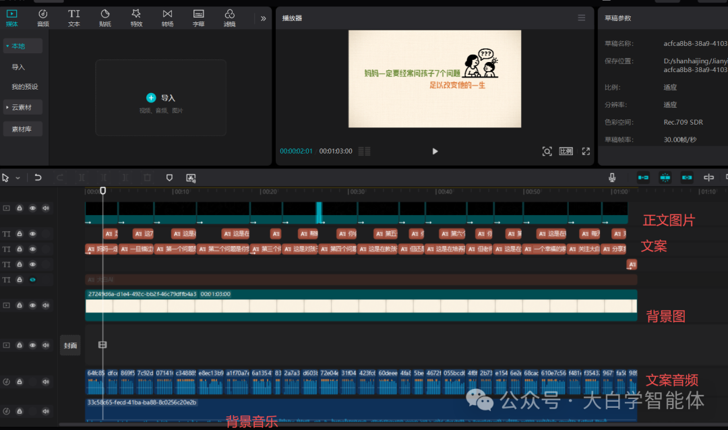Click the playhead handle on the ruler
728x430 pixels.
(103, 190)
